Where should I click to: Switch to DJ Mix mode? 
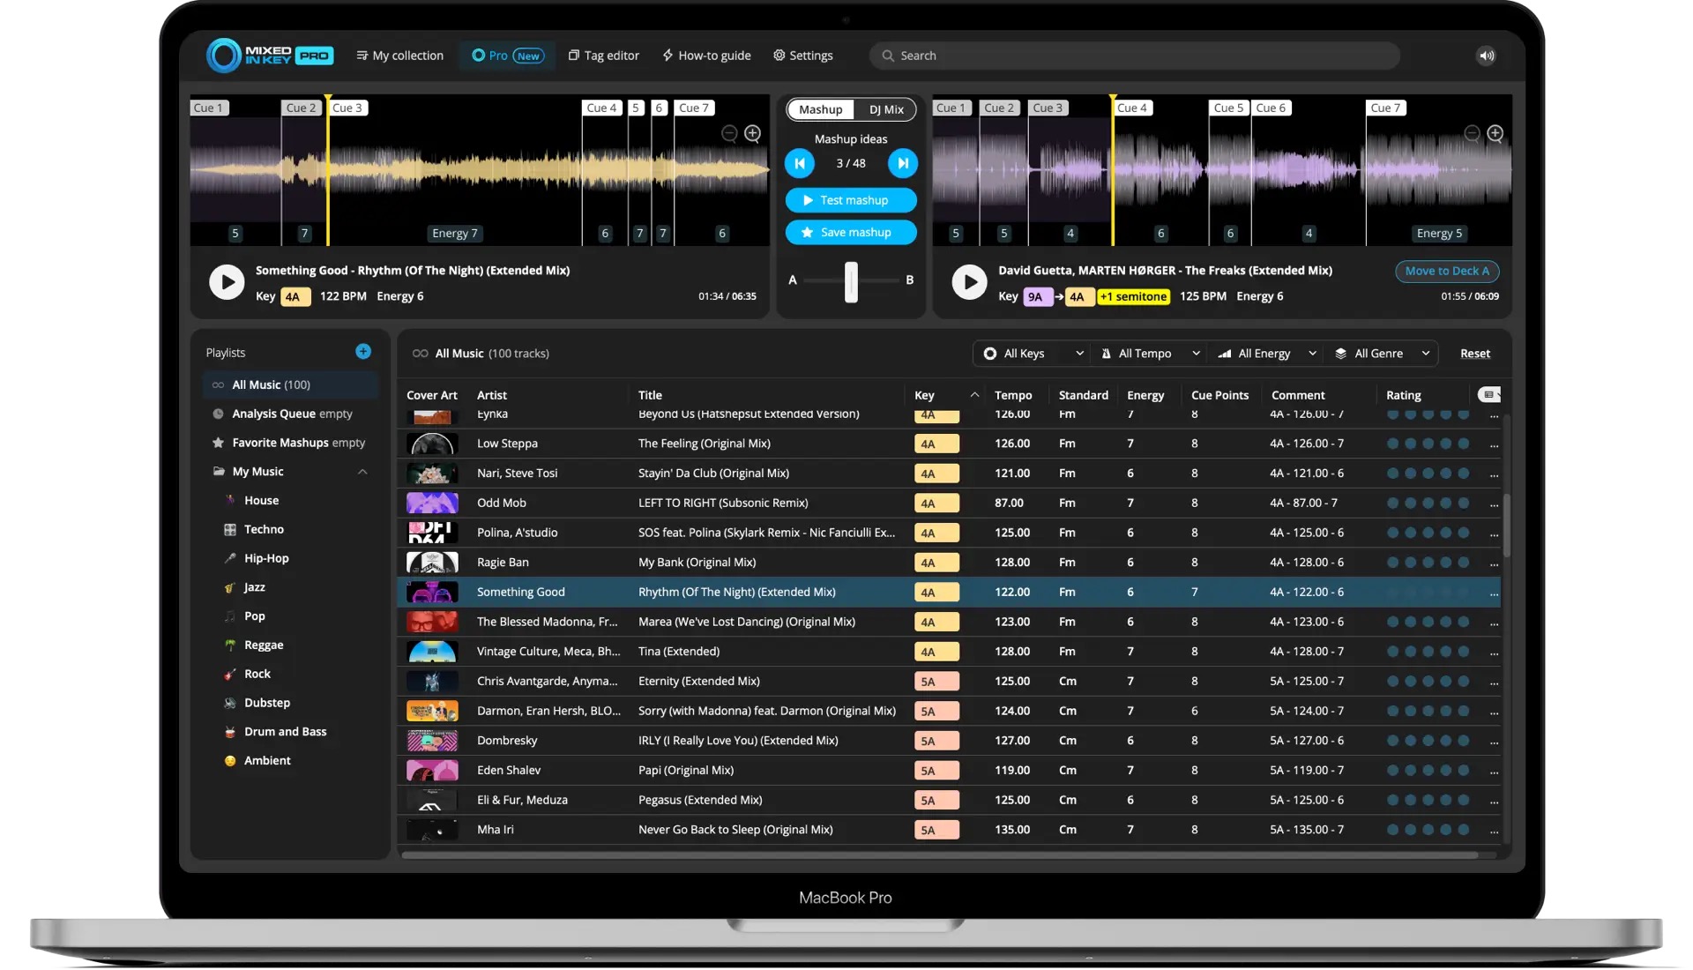[886, 109]
